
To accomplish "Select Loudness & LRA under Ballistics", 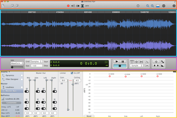I will click(12, 99).
